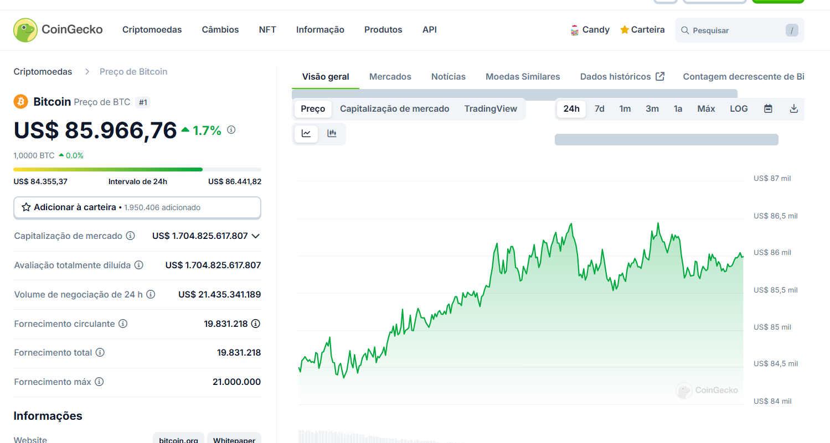Click the Candy jar icon

point(575,30)
